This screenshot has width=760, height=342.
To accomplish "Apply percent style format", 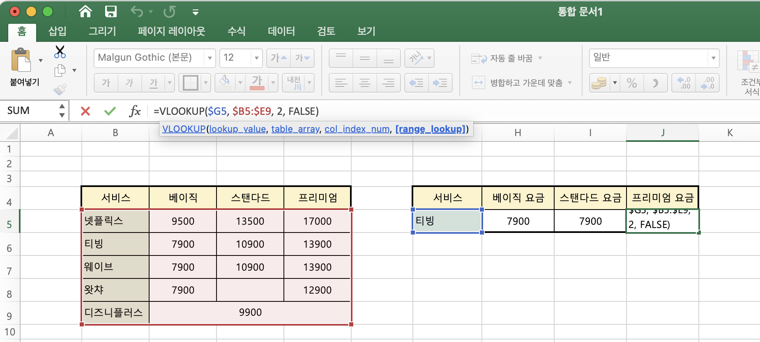I will [x=632, y=83].
